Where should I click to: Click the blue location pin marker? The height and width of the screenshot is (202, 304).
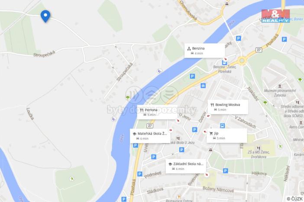pyautogui.click(x=45, y=16)
